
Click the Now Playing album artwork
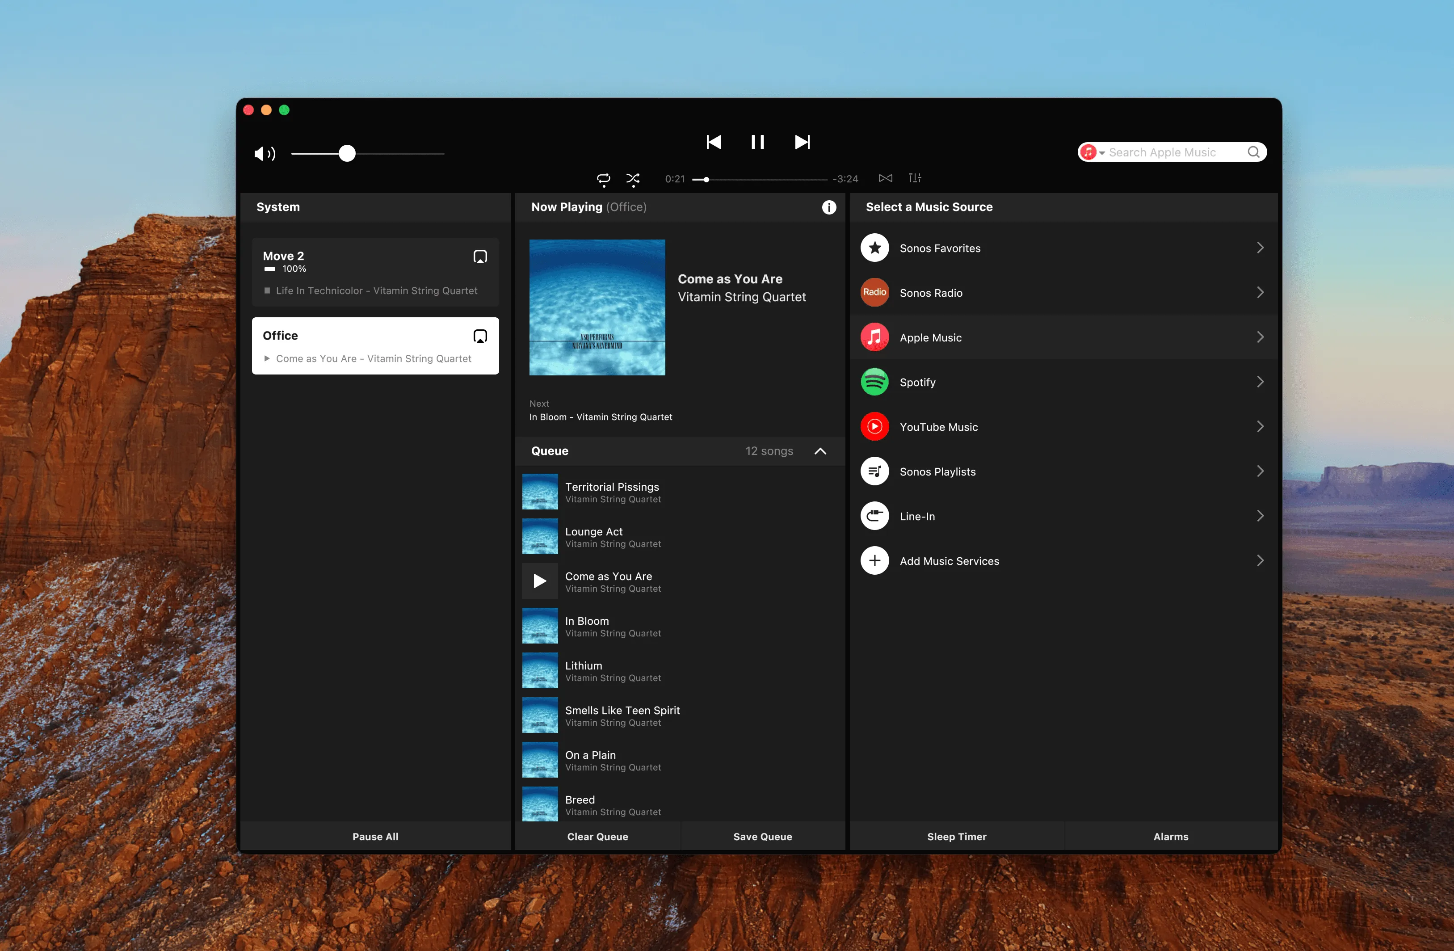pyautogui.click(x=597, y=307)
